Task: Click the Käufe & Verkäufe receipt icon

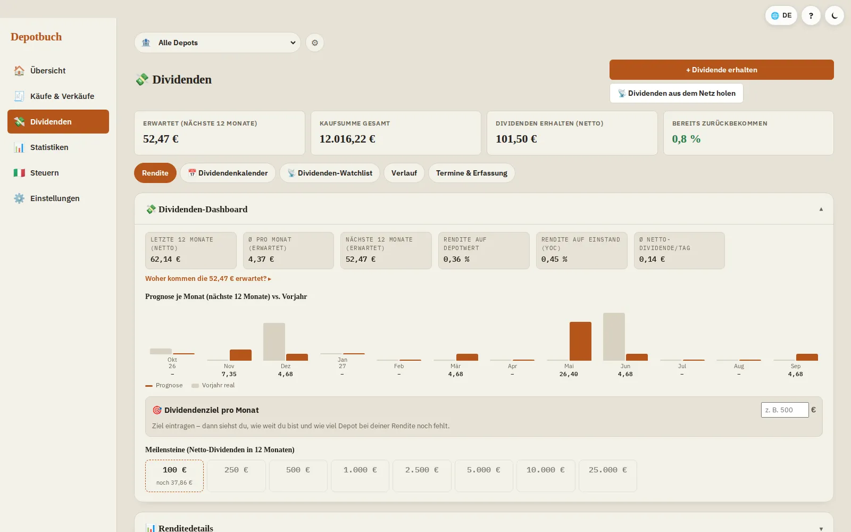Action: click(19, 96)
